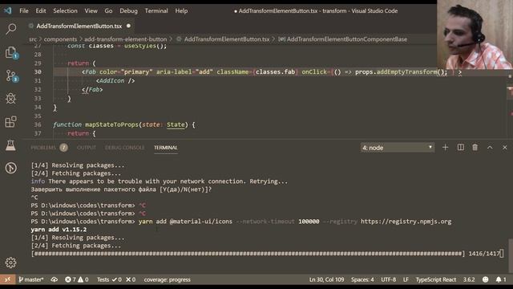Open the Help menu
Viewport: 513px width, 289px height.
pos(181,10)
